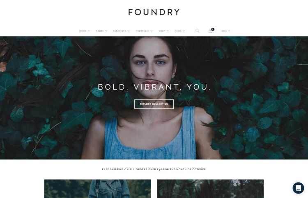Viewport: 308px width, 198px height.
Task: Open the ENG language selector
Action: point(226,31)
